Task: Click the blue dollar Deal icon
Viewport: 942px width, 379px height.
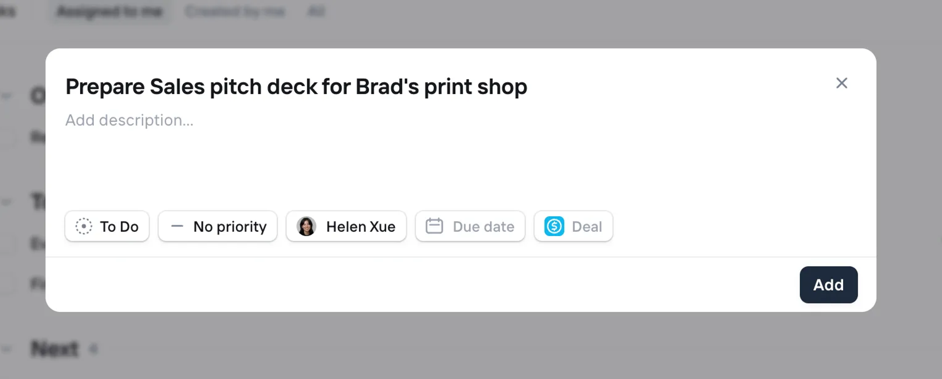Action: pyautogui.click(x=554, y=227)
